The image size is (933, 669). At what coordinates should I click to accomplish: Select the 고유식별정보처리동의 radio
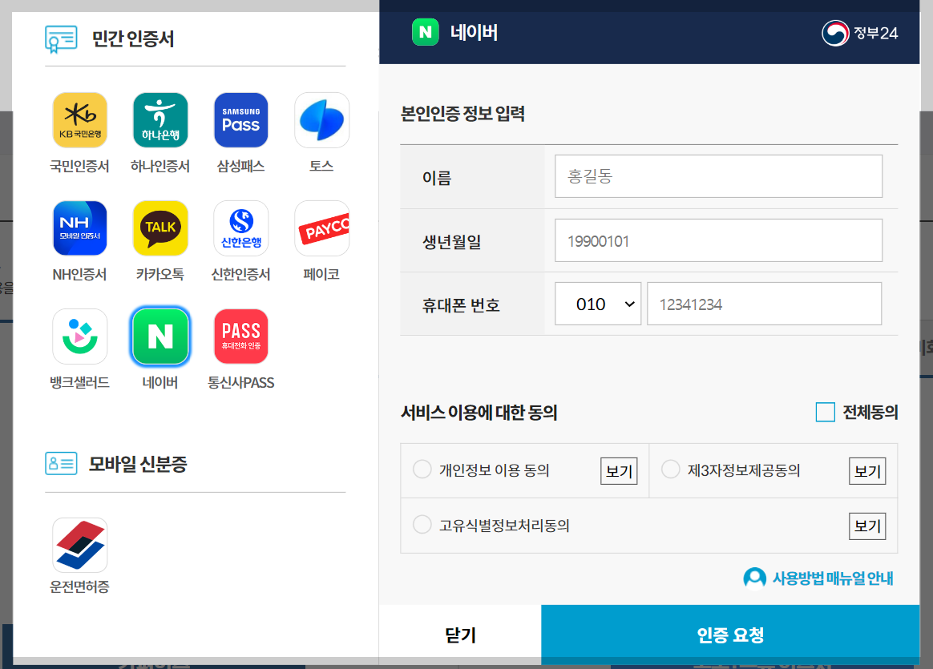422,525
